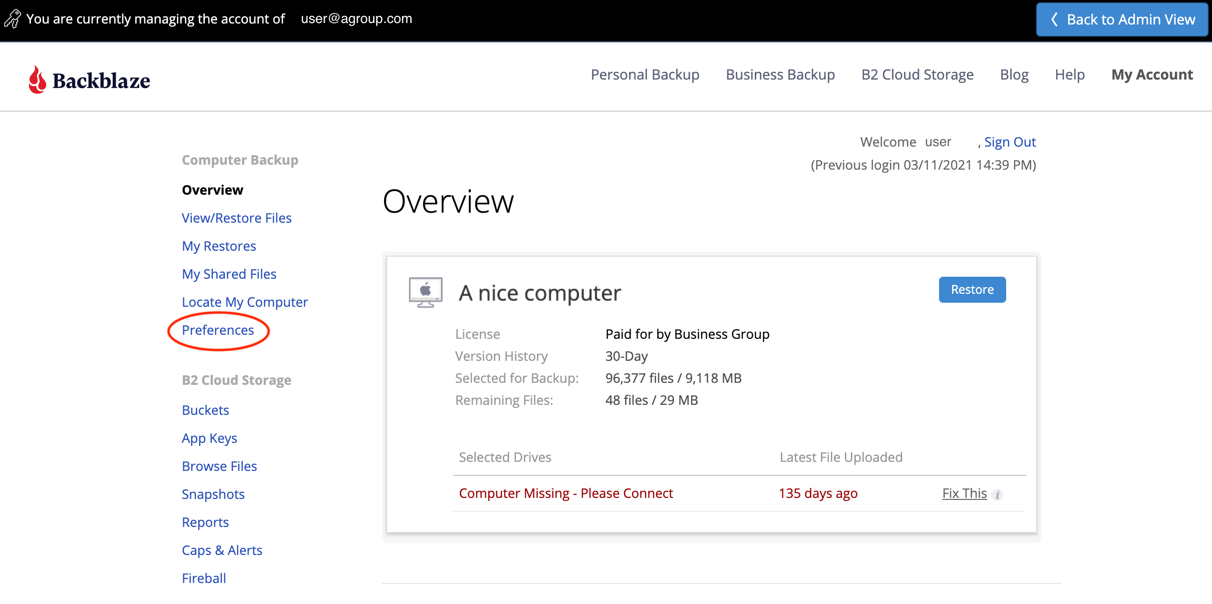Open View/Restore Files in the sidebar
Image resolution: width=1212 pixels, height=604 pixels.
pos(236,218)
